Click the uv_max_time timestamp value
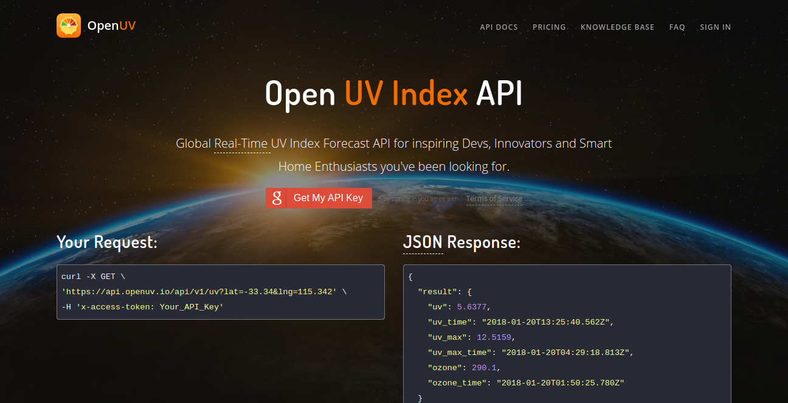Viewport: 788px width, 403px height. click(565, 353)
